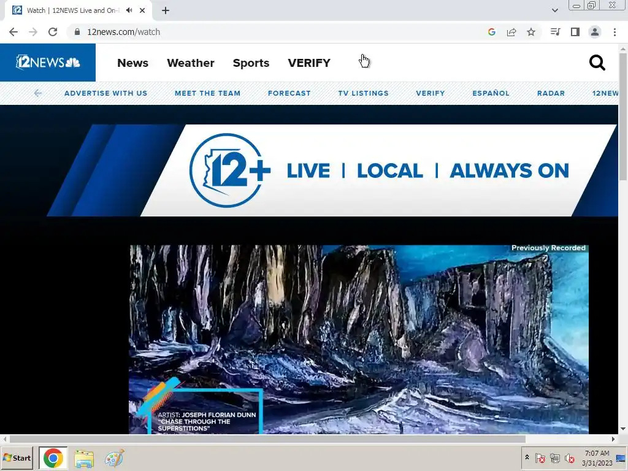Reload the page with refresh icon
This screenshot has height=471, width=628.
tap(53, 32)
